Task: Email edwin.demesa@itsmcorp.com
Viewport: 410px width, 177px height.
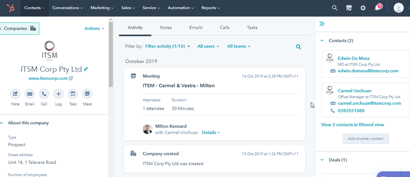Action: point(368,71)
